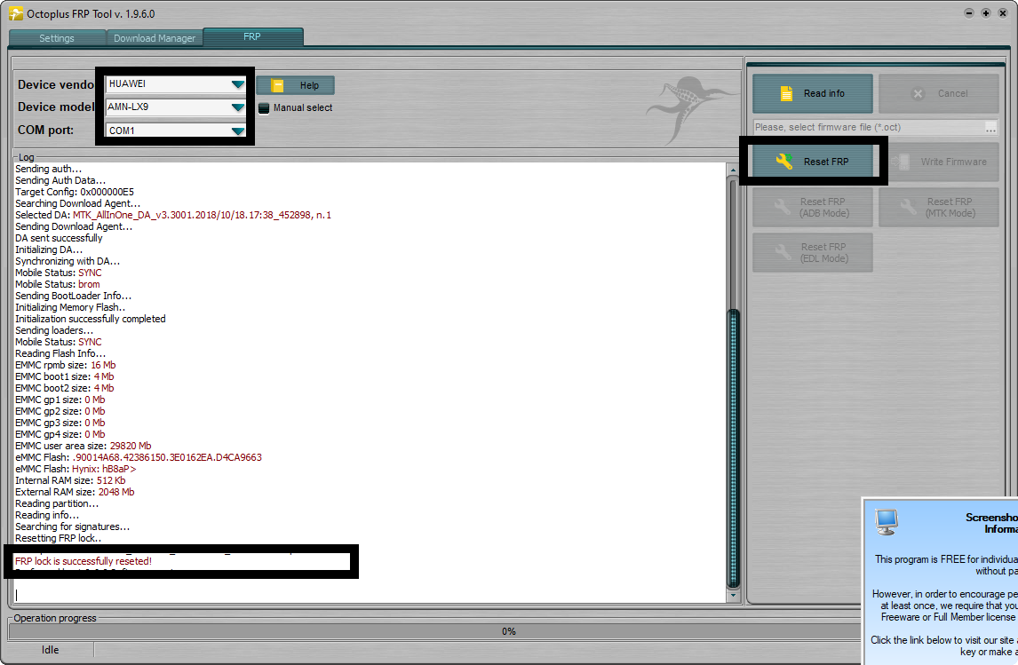Close the Octoplus FRP Tool window
Viewport: 1018px width, 665px height.
click(1002, 13)
